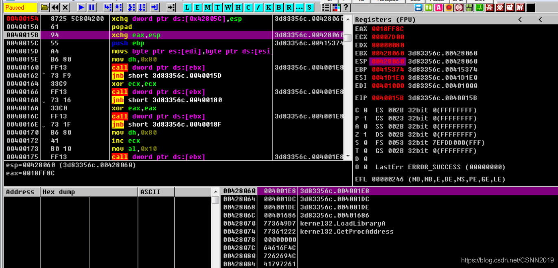Show CPU window with C button
This screenshot has width=558, height=268.
[x=248, y=7]
